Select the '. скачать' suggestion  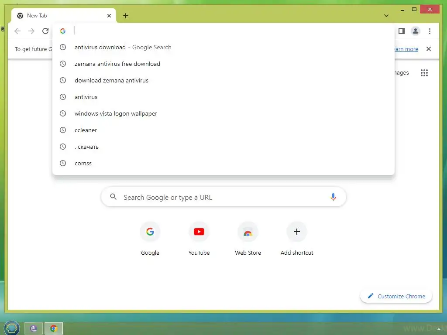(x=223, y=147)
